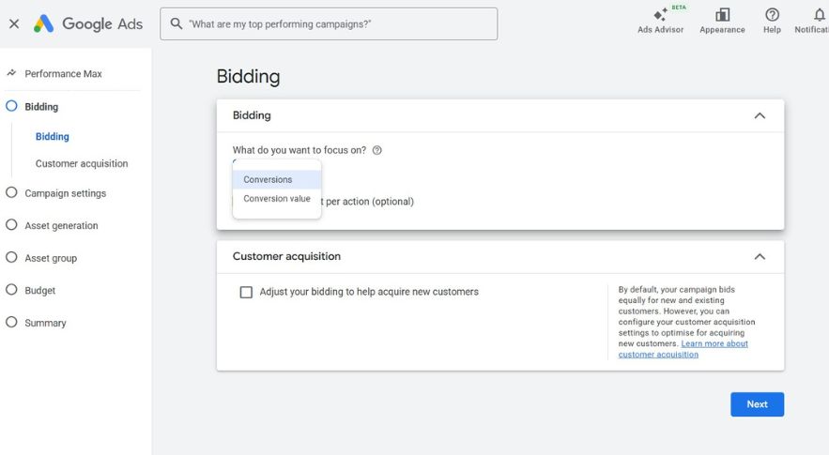Click the Asset generation step circle
Screen dimensions: 829x455
coord(11,224)
